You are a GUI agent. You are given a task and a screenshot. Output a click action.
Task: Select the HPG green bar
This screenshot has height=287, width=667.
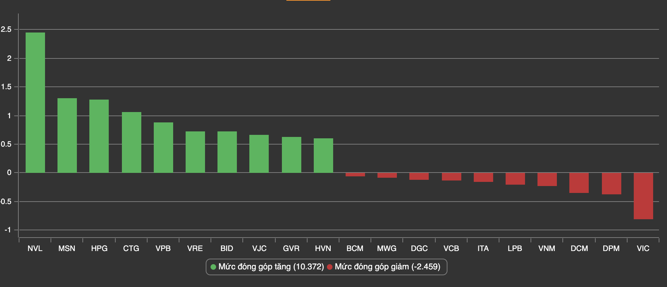tap(99, 136)
